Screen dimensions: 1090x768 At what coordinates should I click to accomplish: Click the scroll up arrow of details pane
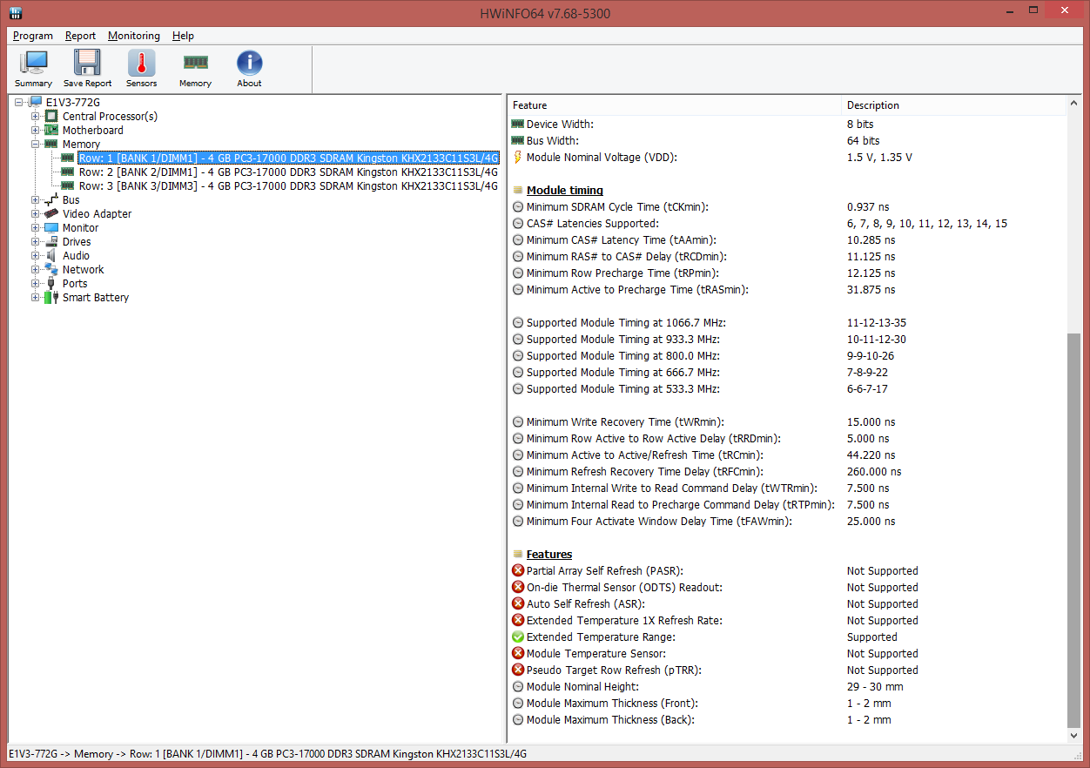[1073, 104]
